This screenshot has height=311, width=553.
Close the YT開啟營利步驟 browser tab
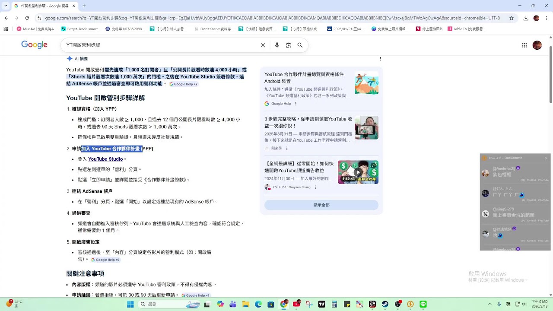point(73,6)
